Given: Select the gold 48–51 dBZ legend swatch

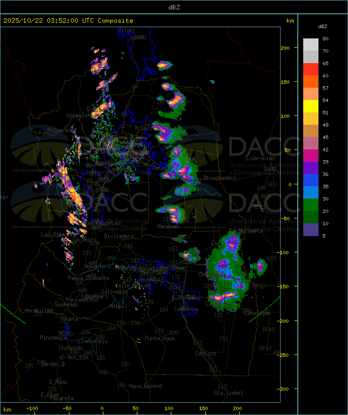Looking at the screenshot, I should [x=311, y=119].
